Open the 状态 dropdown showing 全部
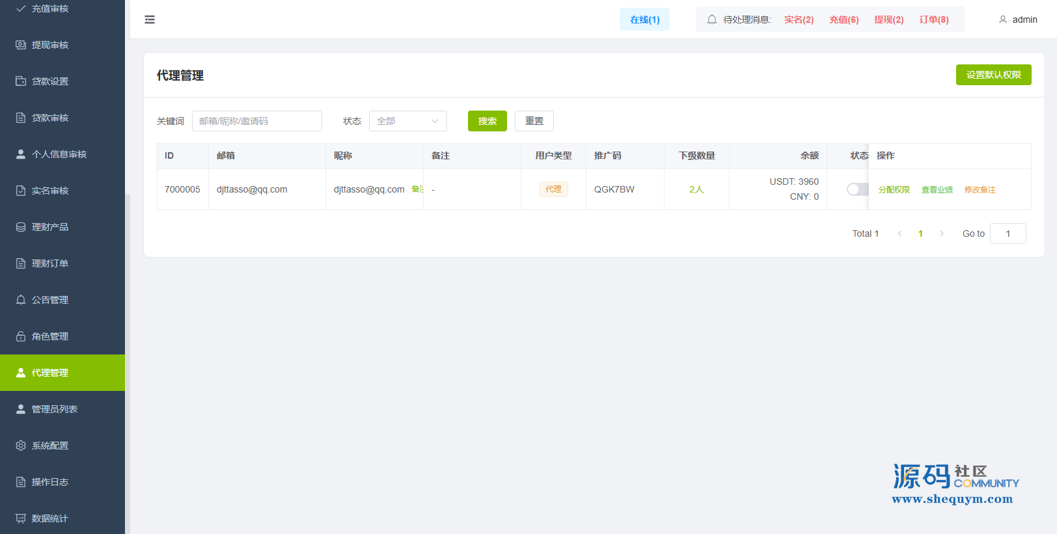The width and height of the screenshot is (1057, 534). (408, 121)
